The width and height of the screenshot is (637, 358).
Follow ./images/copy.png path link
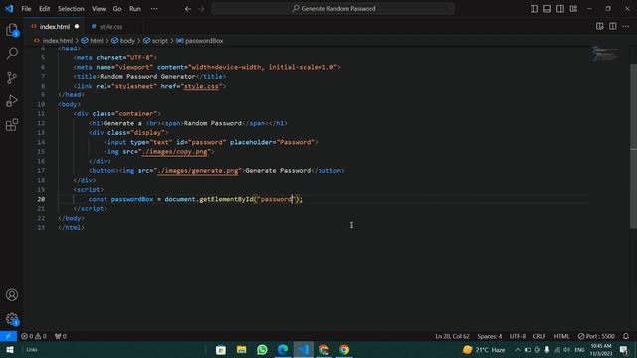click(175, 152)
